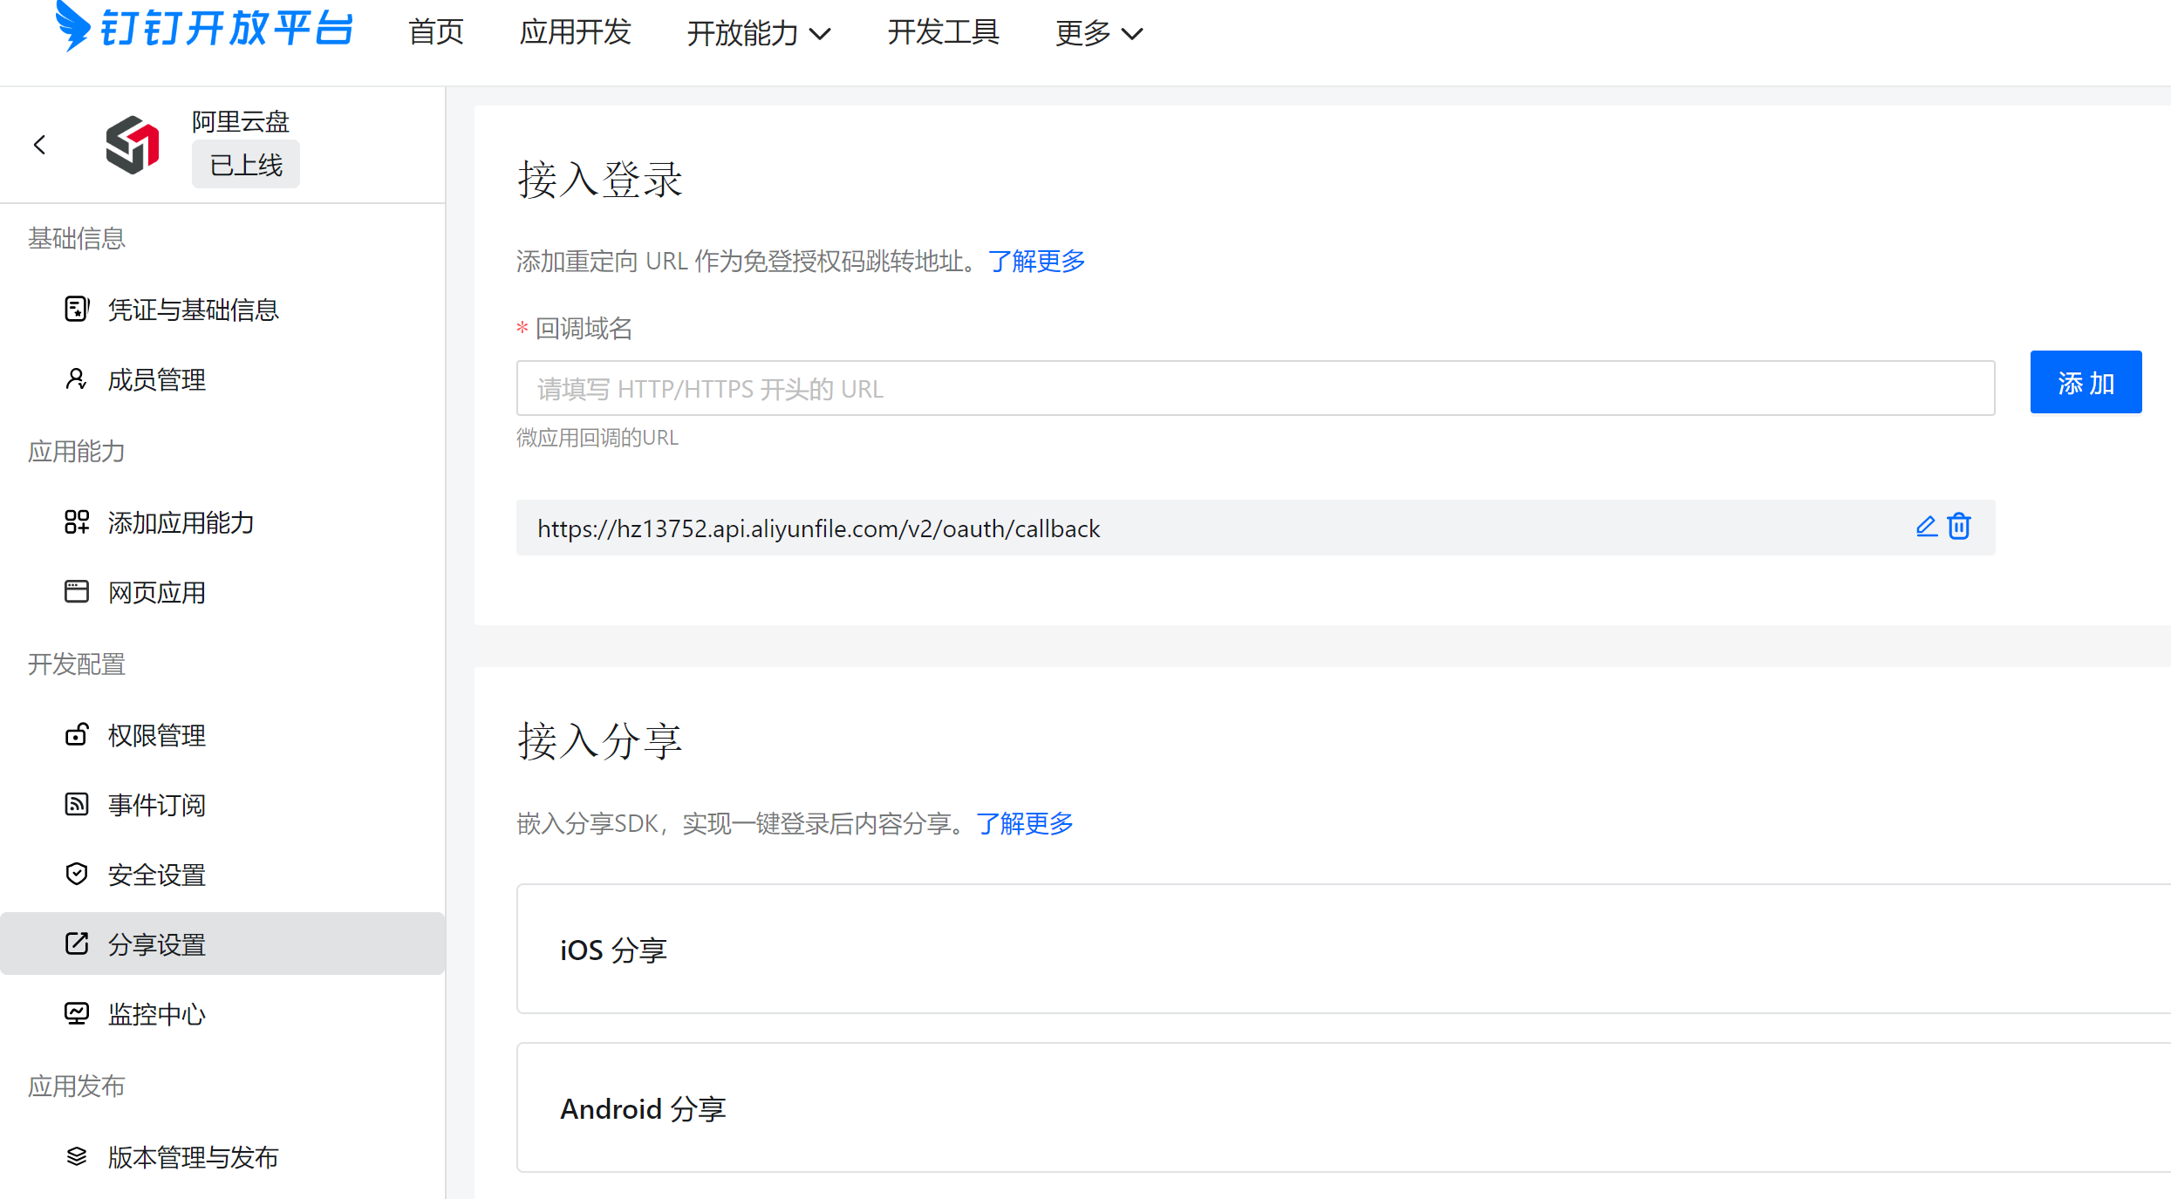This screenshot has height=1199, width=2171.
Task: Go to 权限管理 in sidebar
Action: point(157,735)
